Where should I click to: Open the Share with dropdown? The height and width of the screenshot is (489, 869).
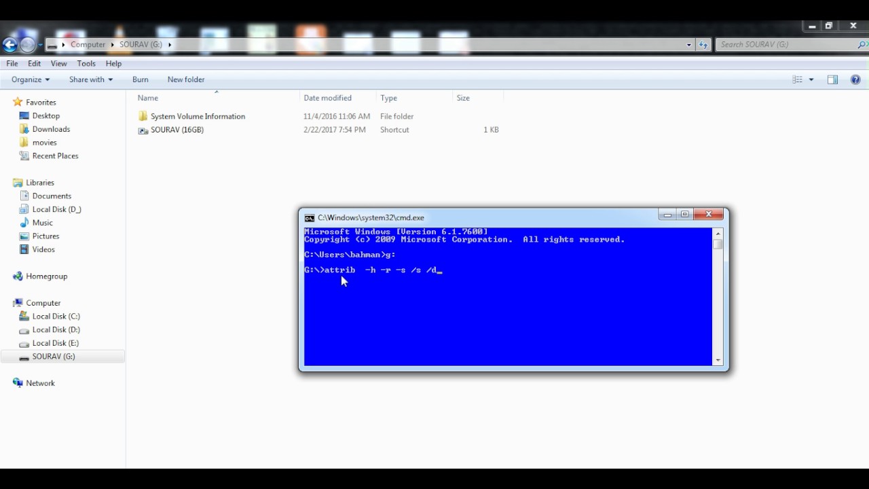click(91, 79)
